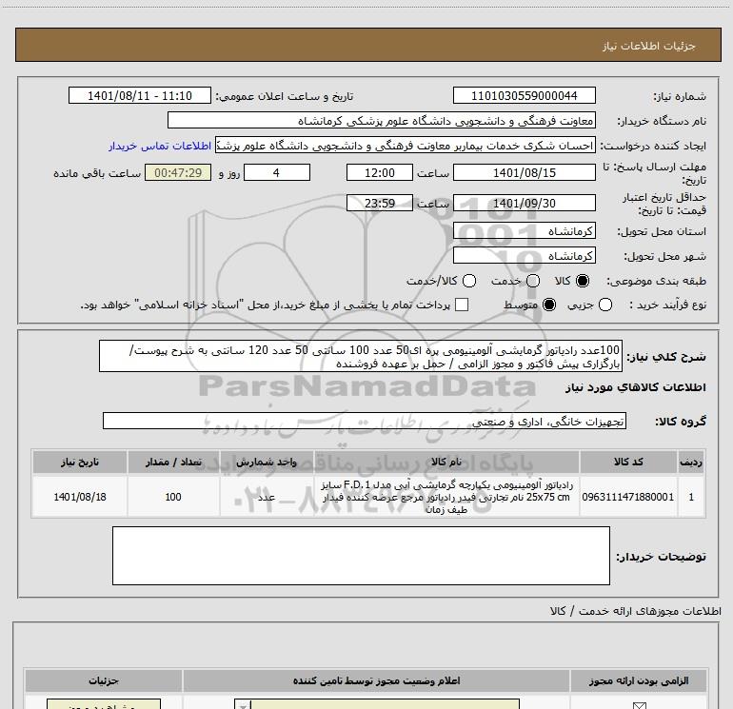This screenshot has width=733, height=709.
Task: Click the buyer organization name field
Action: [382, 121]
